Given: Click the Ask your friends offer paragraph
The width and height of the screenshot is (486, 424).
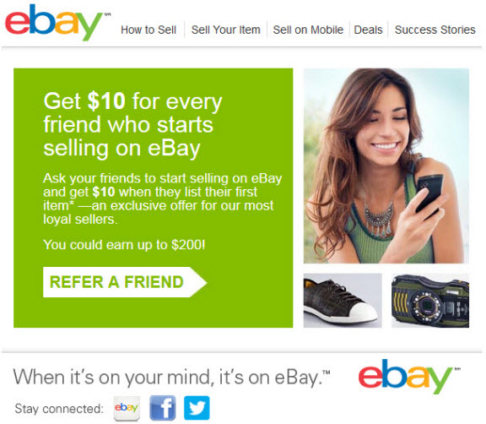Looking at the screenshot, I should [162, 198].
